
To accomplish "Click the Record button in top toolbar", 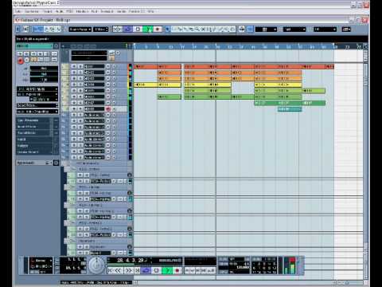I will pos(158,29).
